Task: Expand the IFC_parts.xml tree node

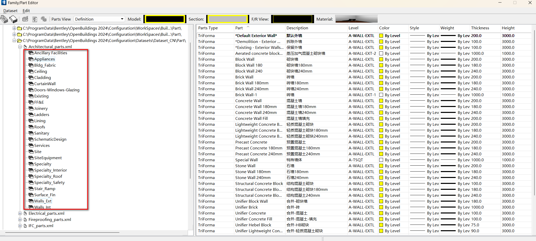Action: [x=20, y=226]
